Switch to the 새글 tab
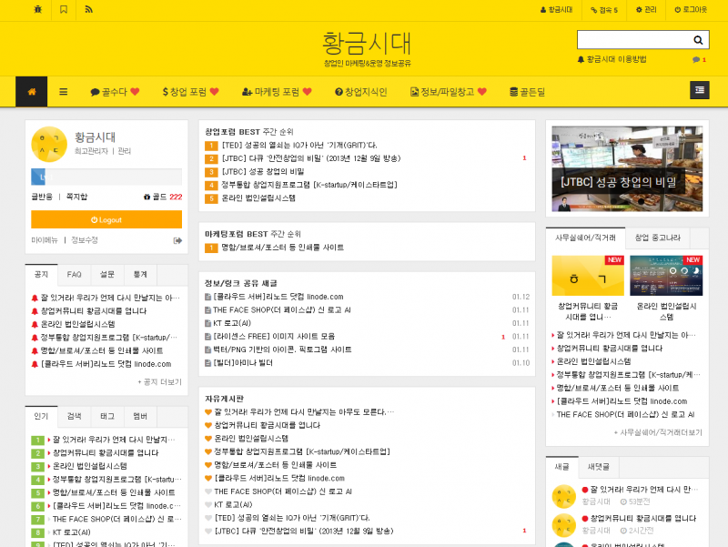 point(561,467)
